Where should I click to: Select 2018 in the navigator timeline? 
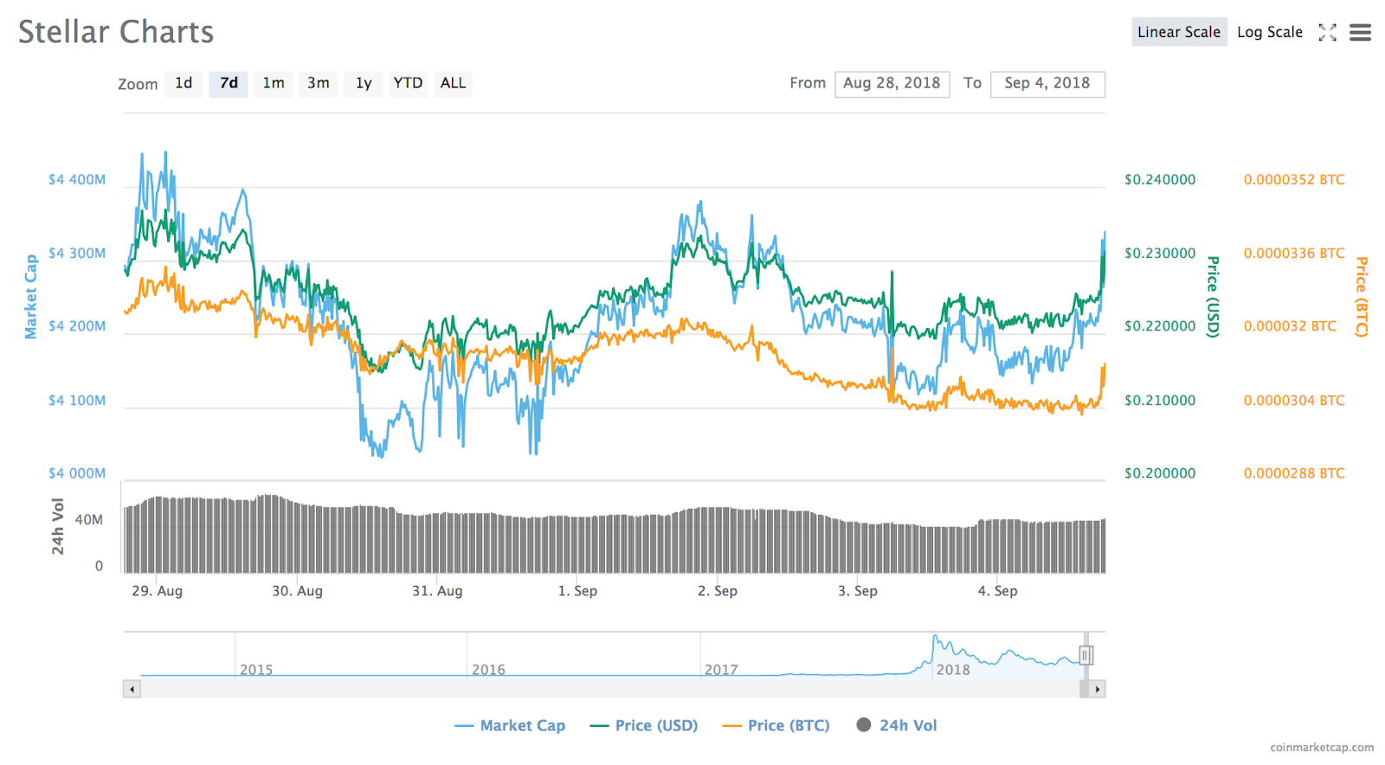953,670
